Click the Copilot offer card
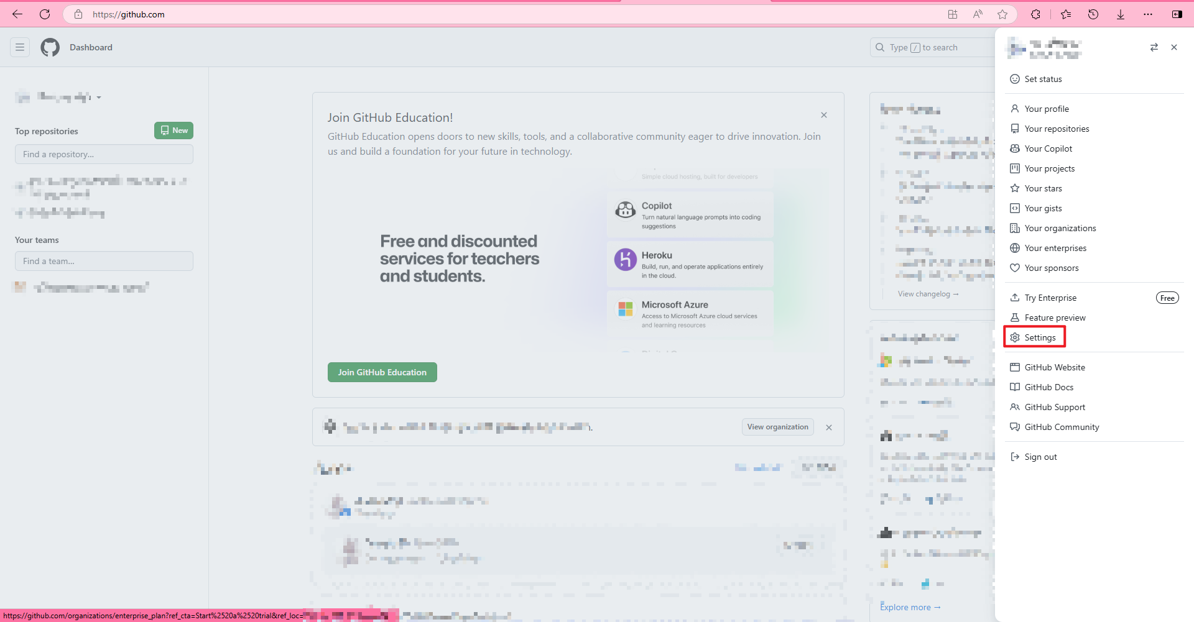This screenshot has width=1194, height=622. [x=690, y=215]
